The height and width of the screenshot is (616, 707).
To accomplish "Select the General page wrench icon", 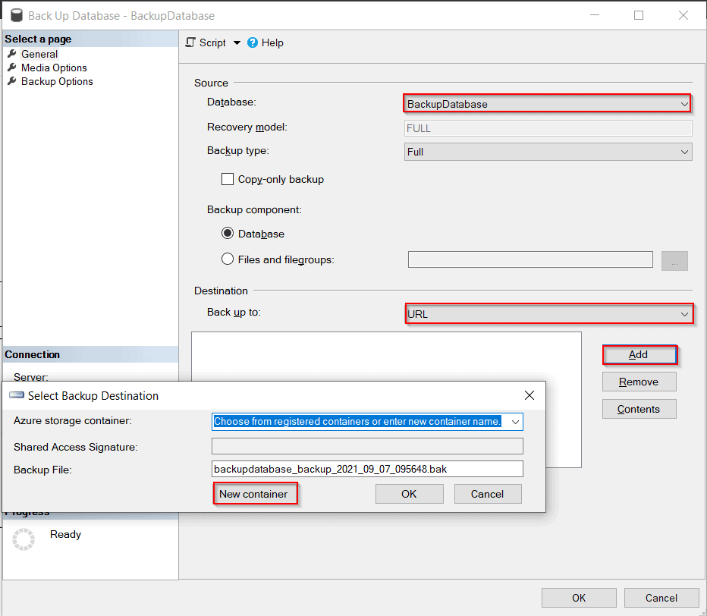I will point(11,53).
